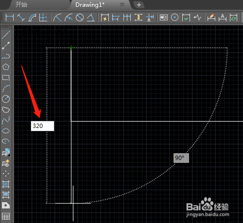This screenshot has width=243, height=223.
Task: Open the Dimension Space tool
Action: 139,17
